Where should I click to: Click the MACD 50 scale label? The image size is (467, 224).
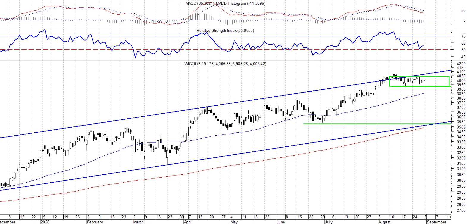[x=463, y=10]
